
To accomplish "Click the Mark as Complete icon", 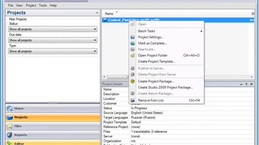I will tap(132, 43).
